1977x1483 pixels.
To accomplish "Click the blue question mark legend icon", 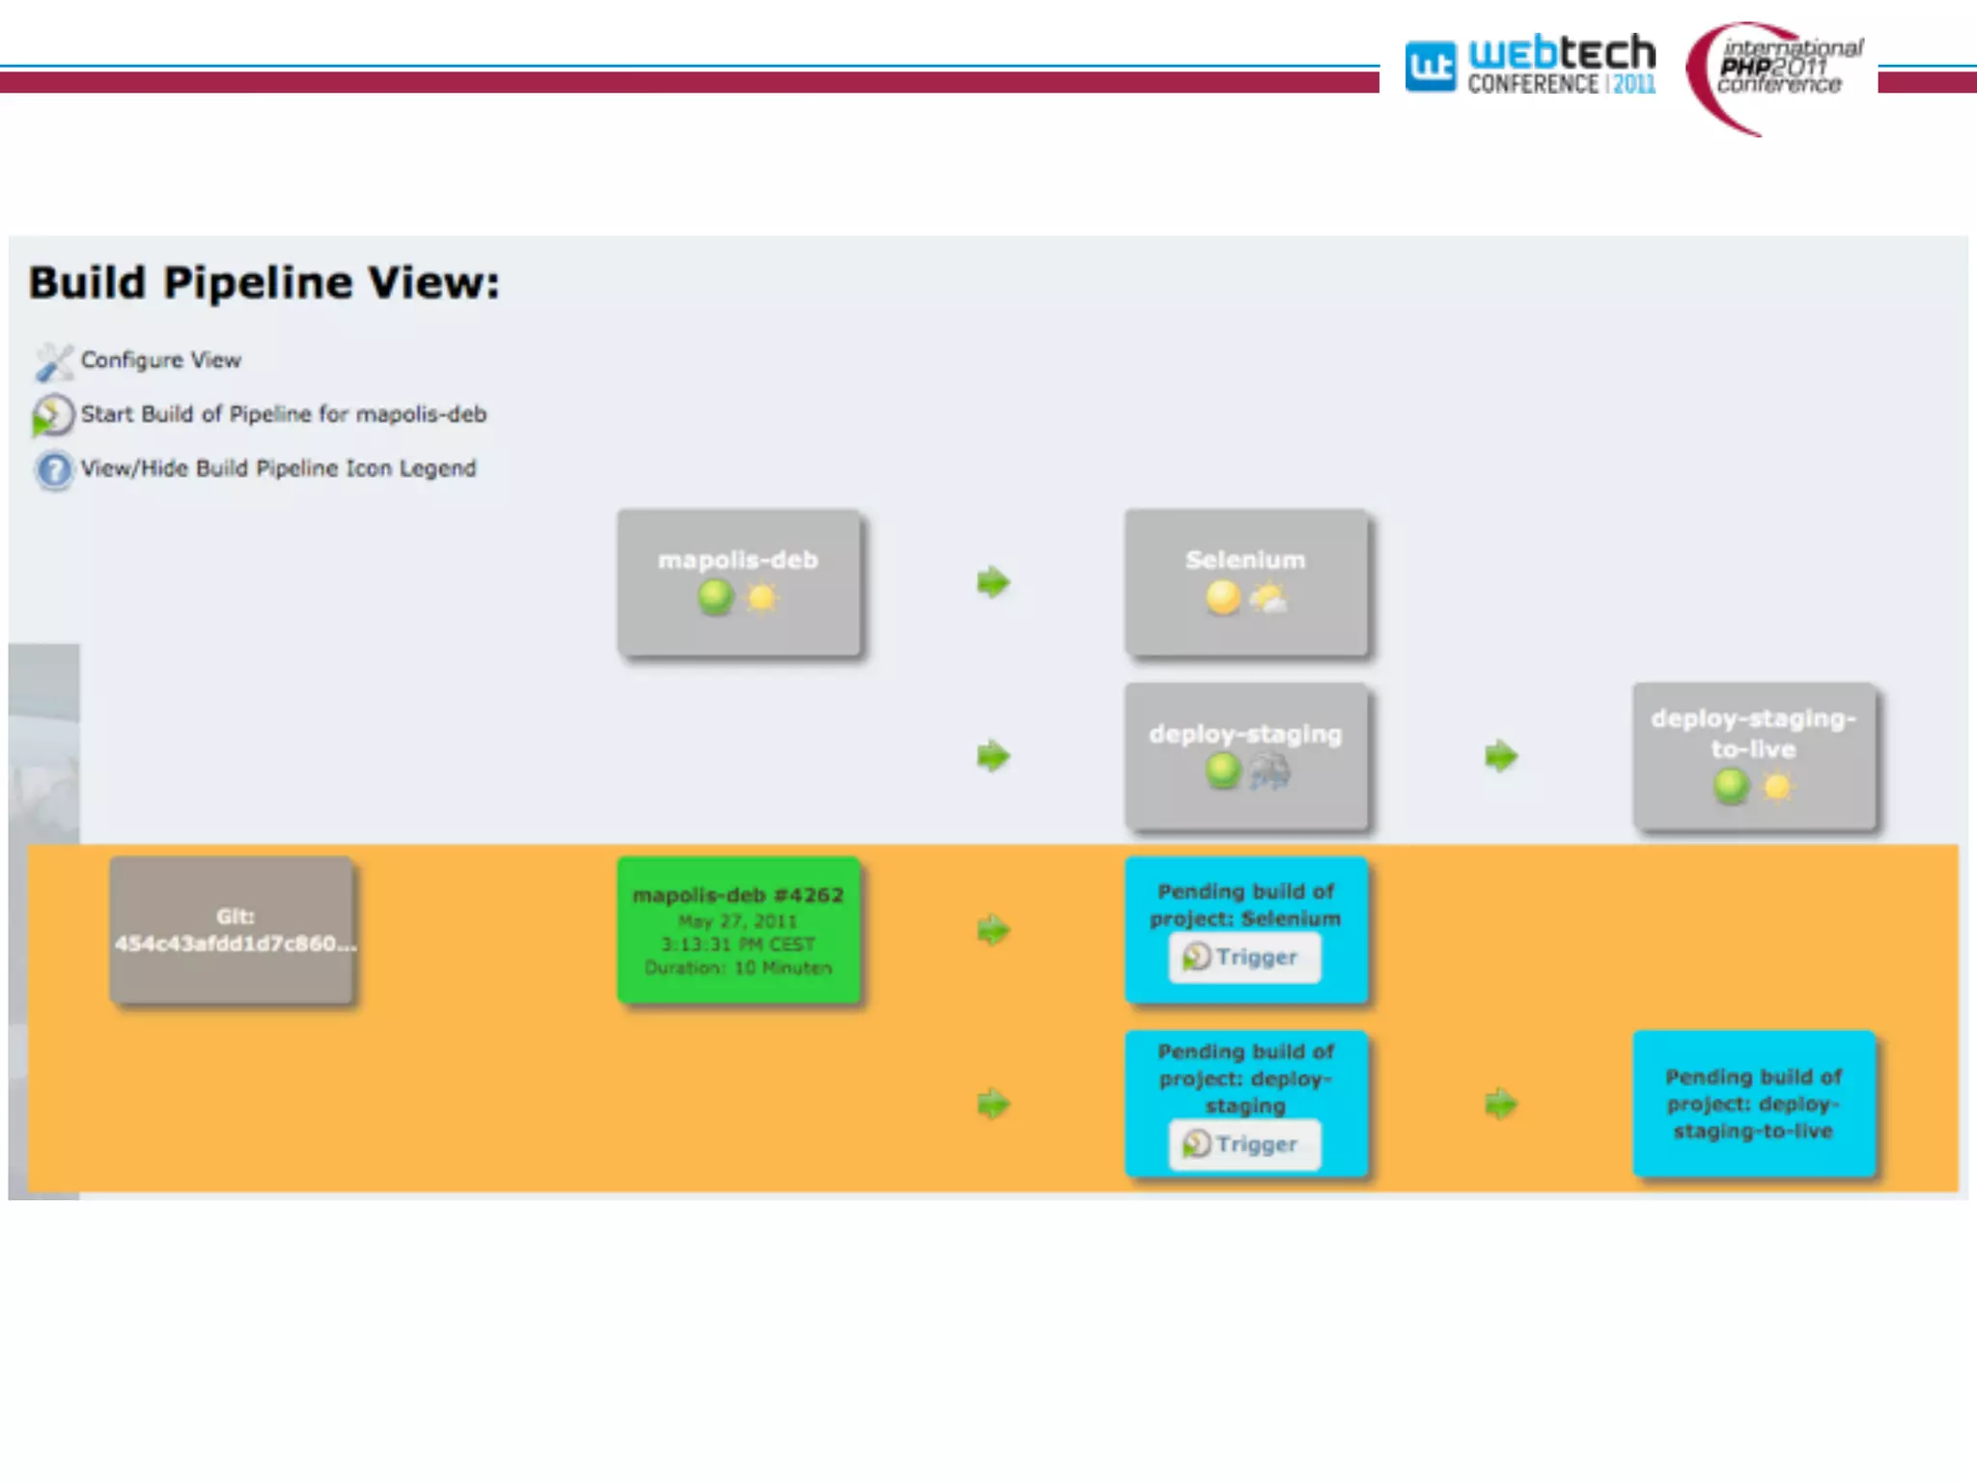I will [x=54, y=470].
